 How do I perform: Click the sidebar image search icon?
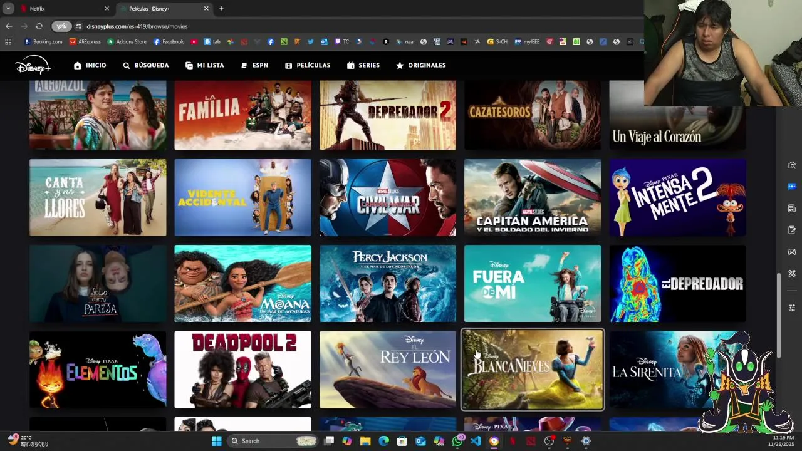(792, 165)
